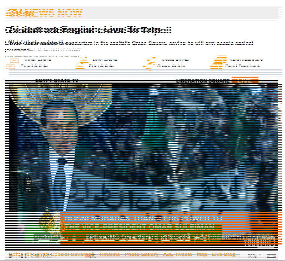Open the AJE Tweets link
The height and width of the screenshot is (261, 285).
178,254
